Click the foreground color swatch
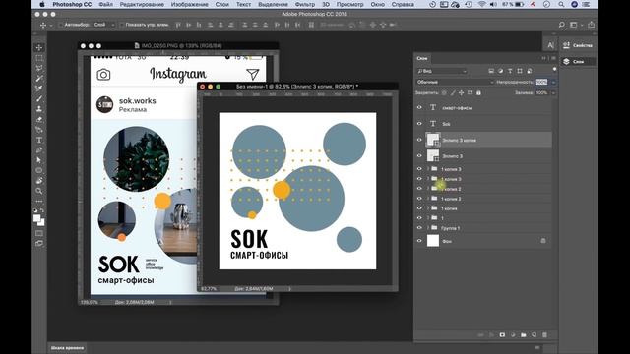The height and width of the screenshot is (354, 630). (37, 218)
